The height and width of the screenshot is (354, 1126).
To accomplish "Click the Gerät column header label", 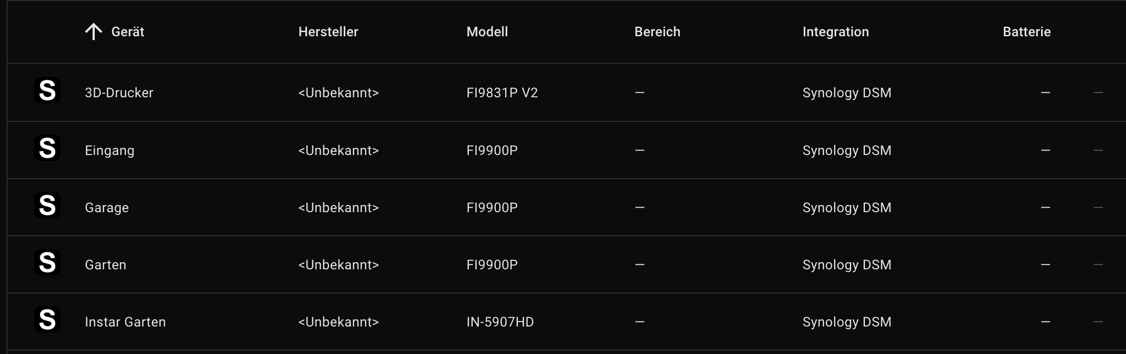I will [128, 32].
